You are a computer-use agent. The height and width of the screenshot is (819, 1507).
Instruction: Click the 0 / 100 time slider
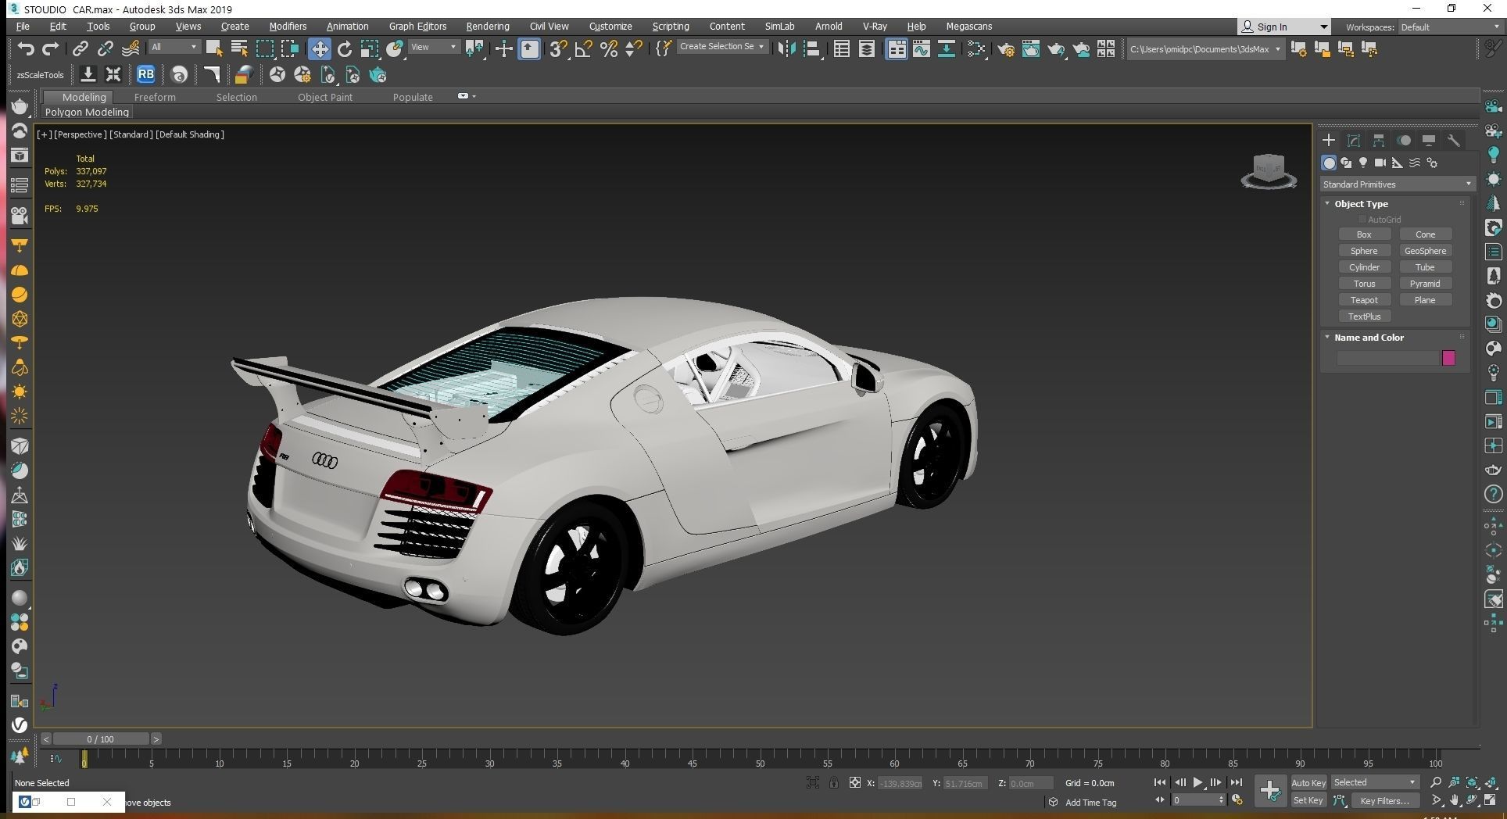point(100,739)
